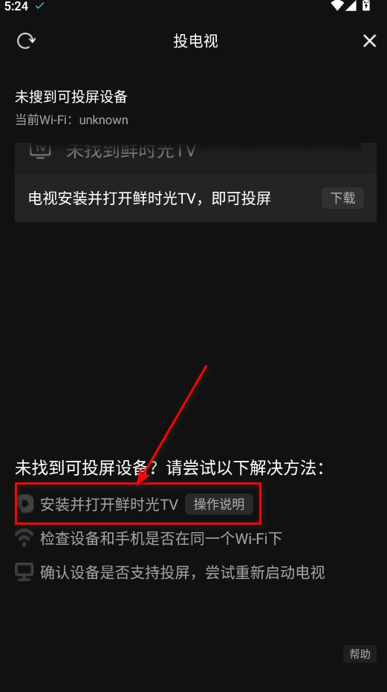Tap the checkmark notification icon beside clock
Viewport: 387px width, 692px height.
39,6
